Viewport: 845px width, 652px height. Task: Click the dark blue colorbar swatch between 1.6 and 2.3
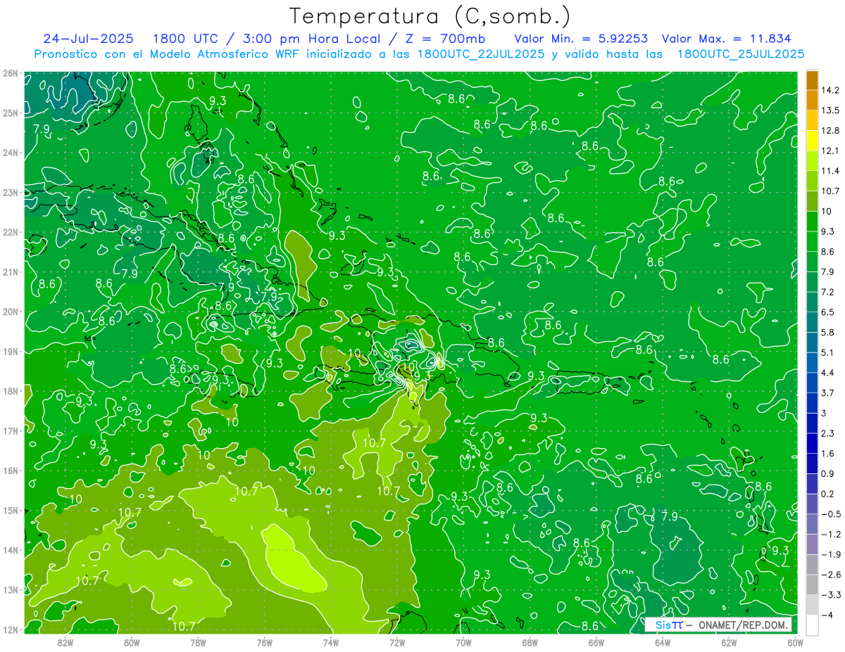(x=812, y=443)
